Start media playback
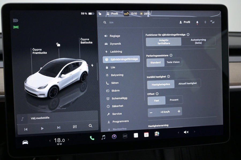241x160 pixels. [42, 128]
